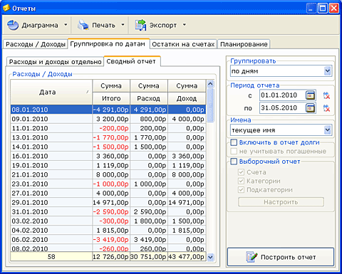The height and width of the screenshot is (274, 342).
Task: Select the row dated 04.02.2010
Action: tap(108, 230)
